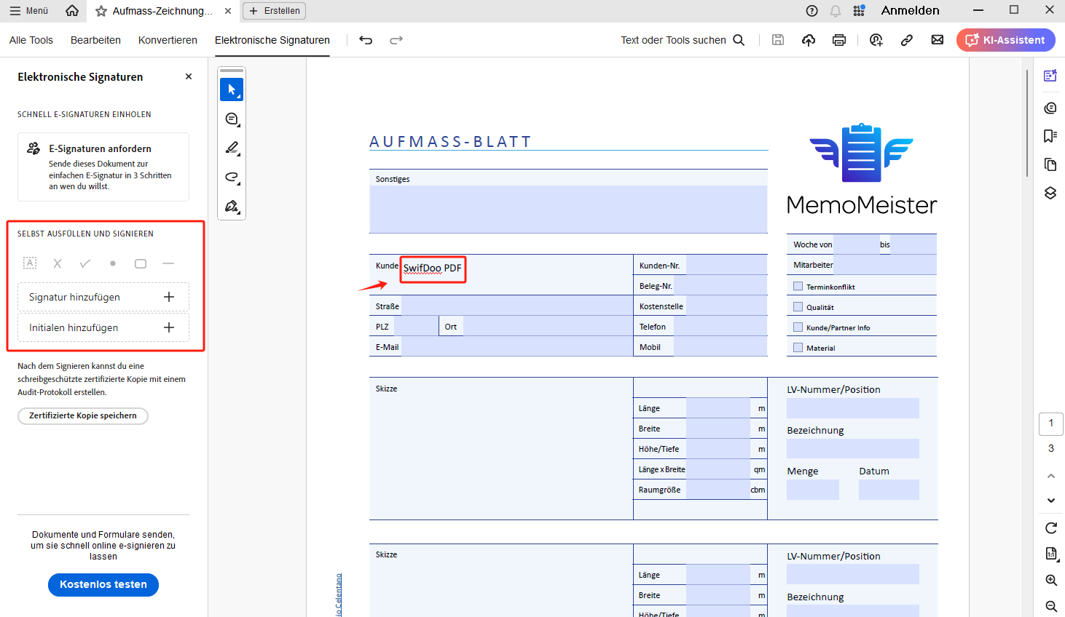Image resolution: width=1065 pixels, height=617 pixels.
Task: Undo the last action
Action: click(366, 40)
